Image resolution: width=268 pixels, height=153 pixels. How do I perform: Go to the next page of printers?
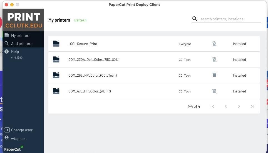click(239, 106)
